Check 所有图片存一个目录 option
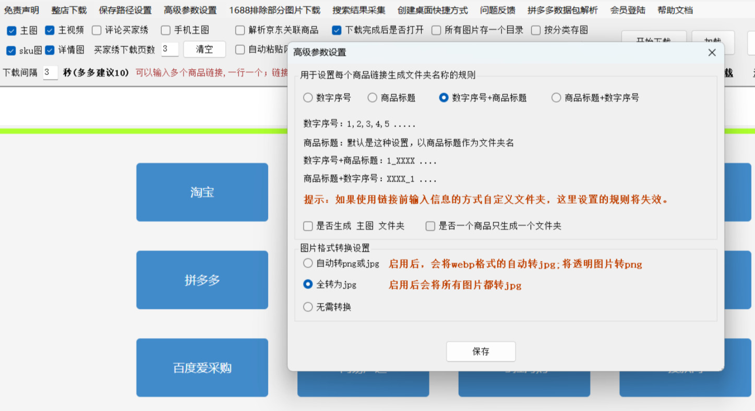 click(436, 31)
